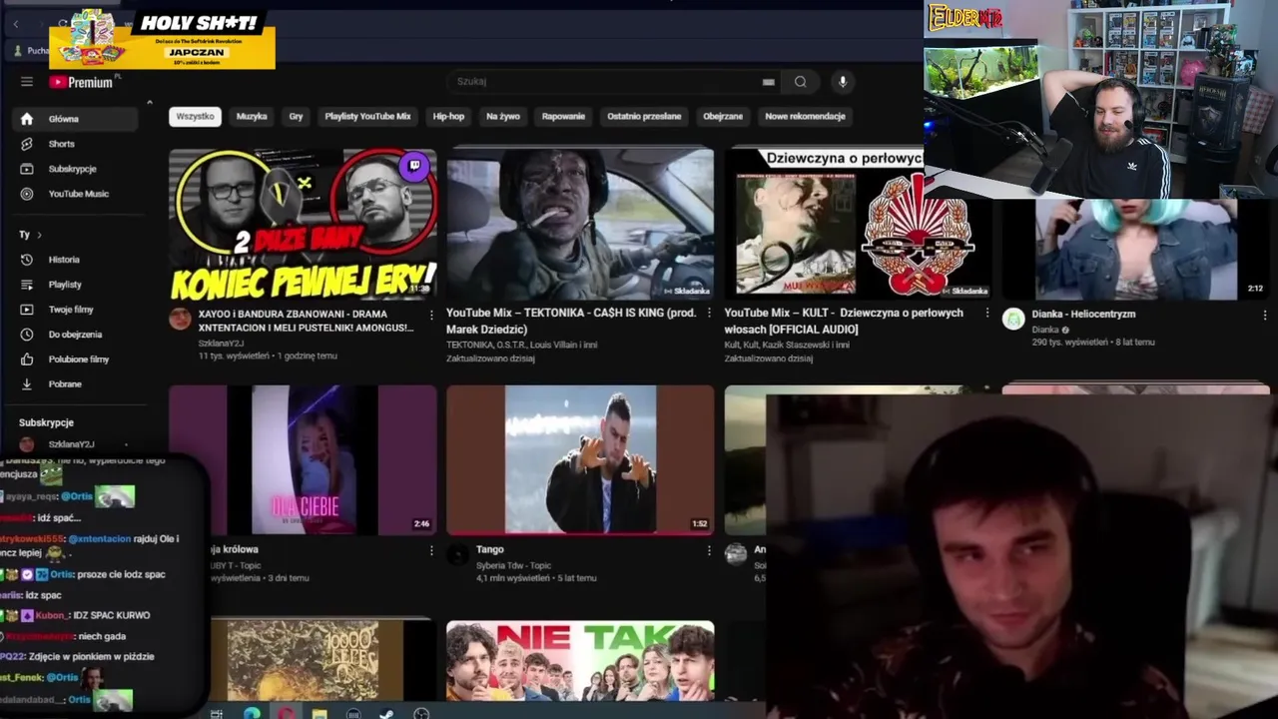This screenshot has height=719, width=1278.
Task: Click '11 tys. wyświetleń • 1 godzinę temu' text
Action: coord(268,356)
